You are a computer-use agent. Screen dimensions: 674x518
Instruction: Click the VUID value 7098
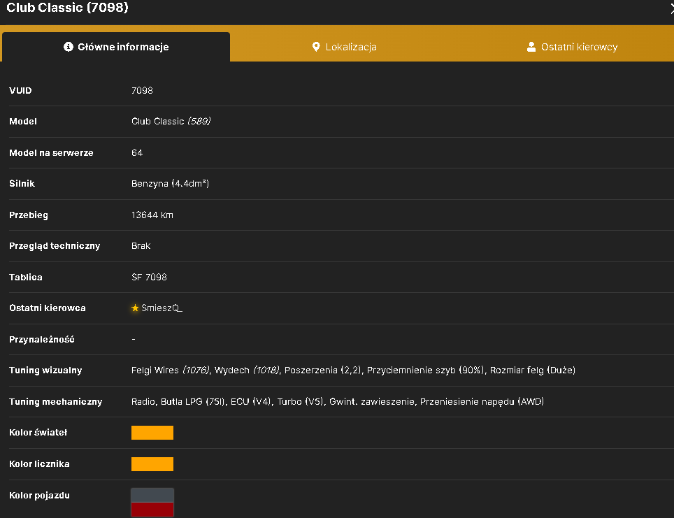[x=142, y=90]
